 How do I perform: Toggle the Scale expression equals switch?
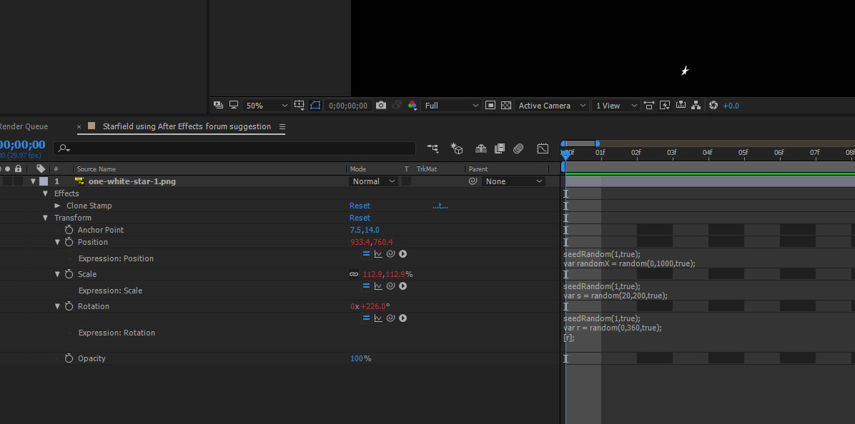click(x=367, y=286)
